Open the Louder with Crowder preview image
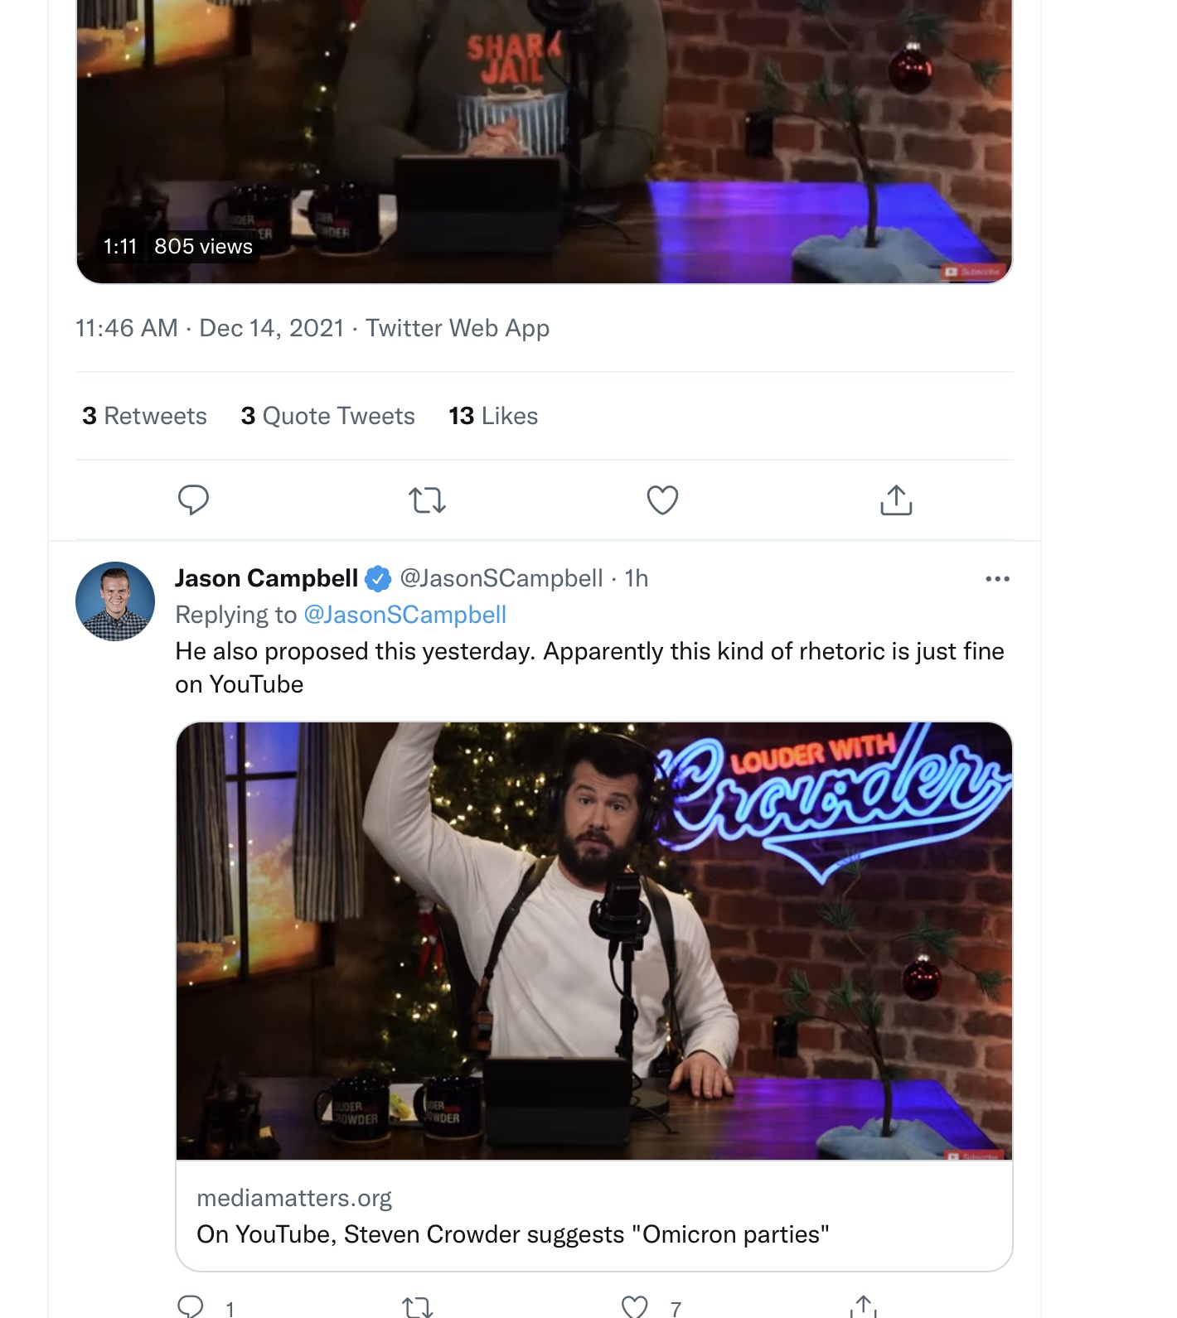The height and width of the screenshot is (1318, 1177). point(594,941)
